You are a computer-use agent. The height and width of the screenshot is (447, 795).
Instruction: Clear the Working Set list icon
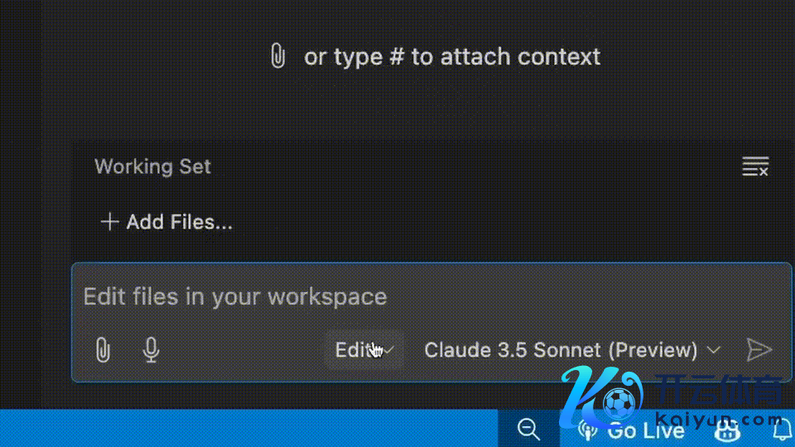[x=755, y=166]
